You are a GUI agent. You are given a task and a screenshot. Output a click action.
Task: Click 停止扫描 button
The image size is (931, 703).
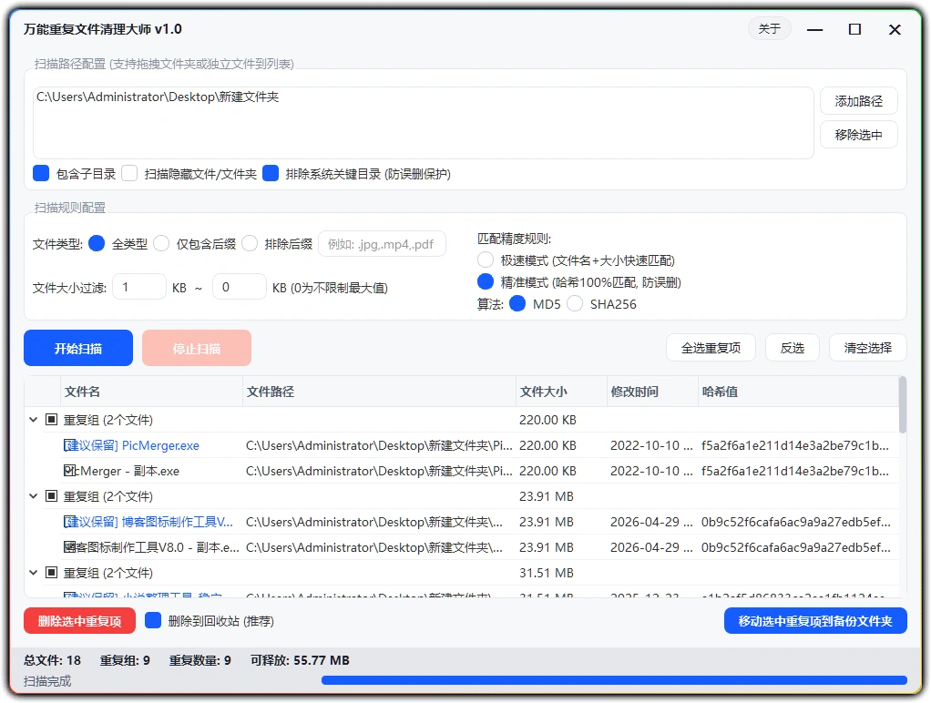197,348
